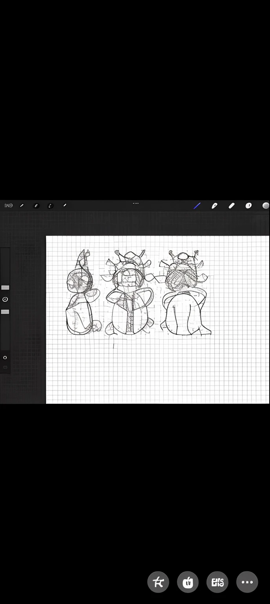Tap the undo circle in sidebar
The image size is (270, 604).
point(5,357)
